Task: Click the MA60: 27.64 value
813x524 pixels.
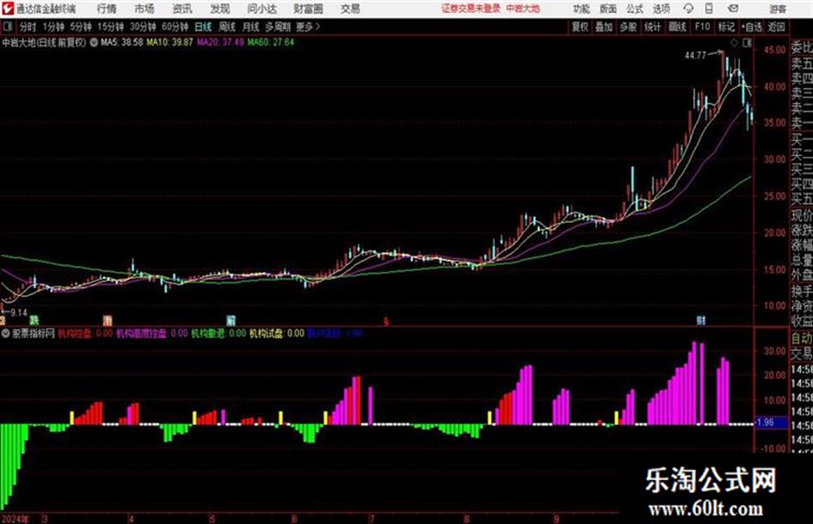Action: point(271,42)
